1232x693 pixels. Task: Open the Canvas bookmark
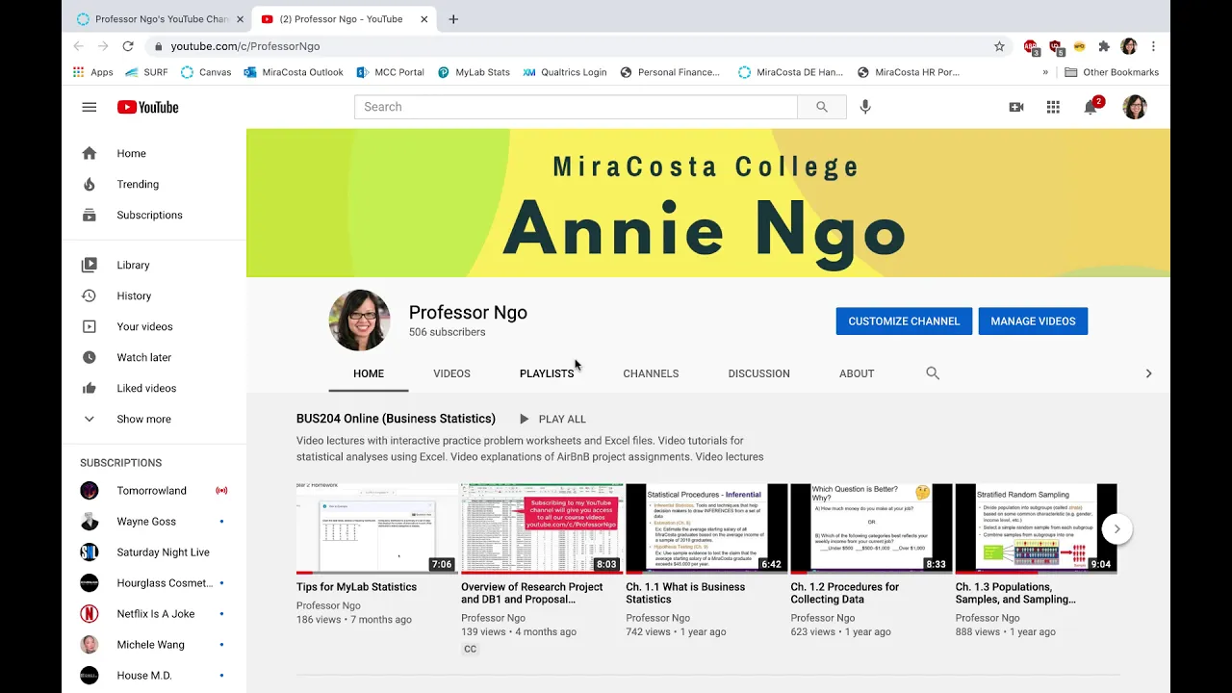(206, 72)
